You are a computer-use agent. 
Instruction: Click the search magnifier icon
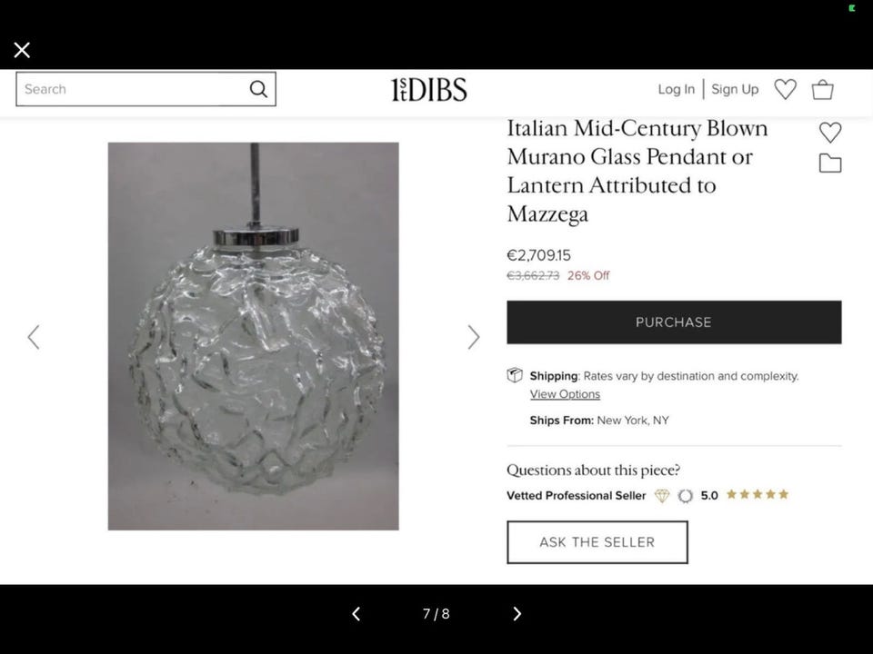tap(258, 89)
